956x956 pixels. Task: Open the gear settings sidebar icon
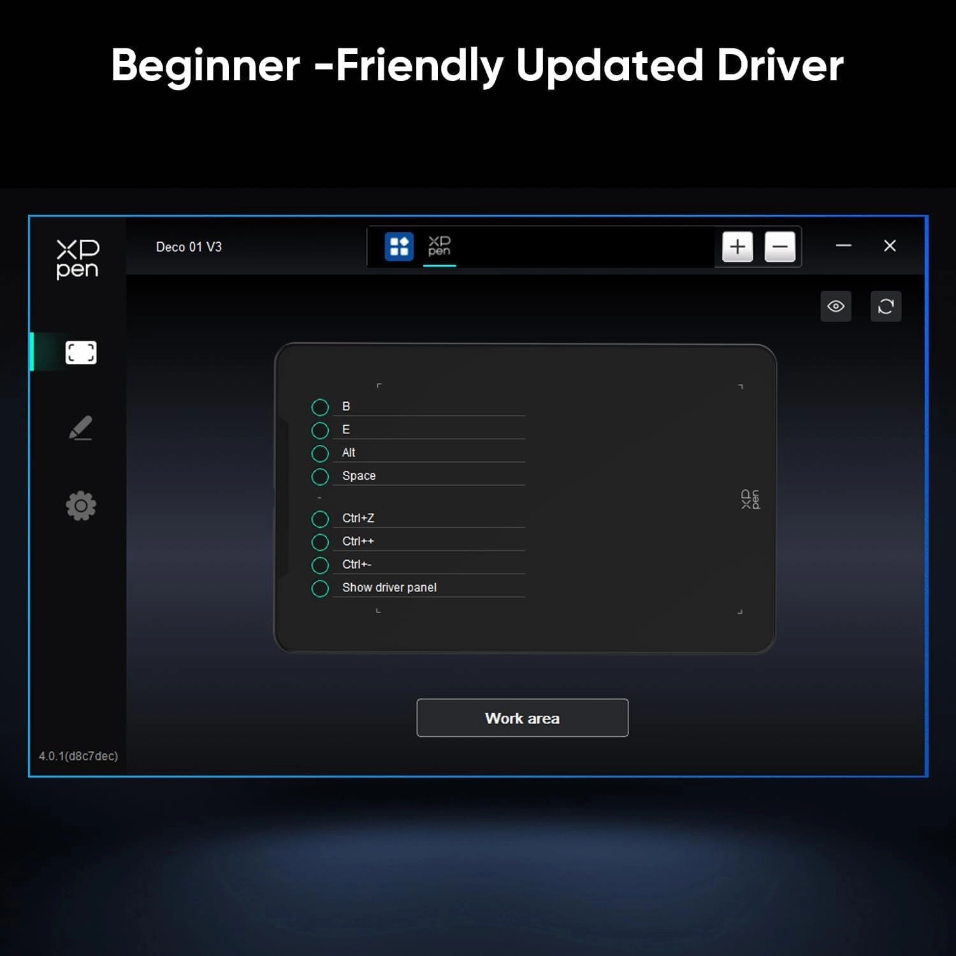pyautogui.click(x=81, y=506)
